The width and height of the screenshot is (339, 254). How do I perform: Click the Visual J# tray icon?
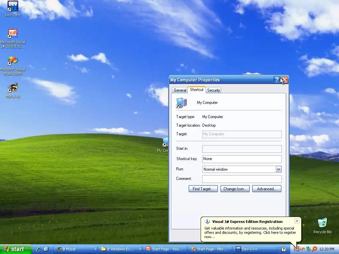coord(296,249)
